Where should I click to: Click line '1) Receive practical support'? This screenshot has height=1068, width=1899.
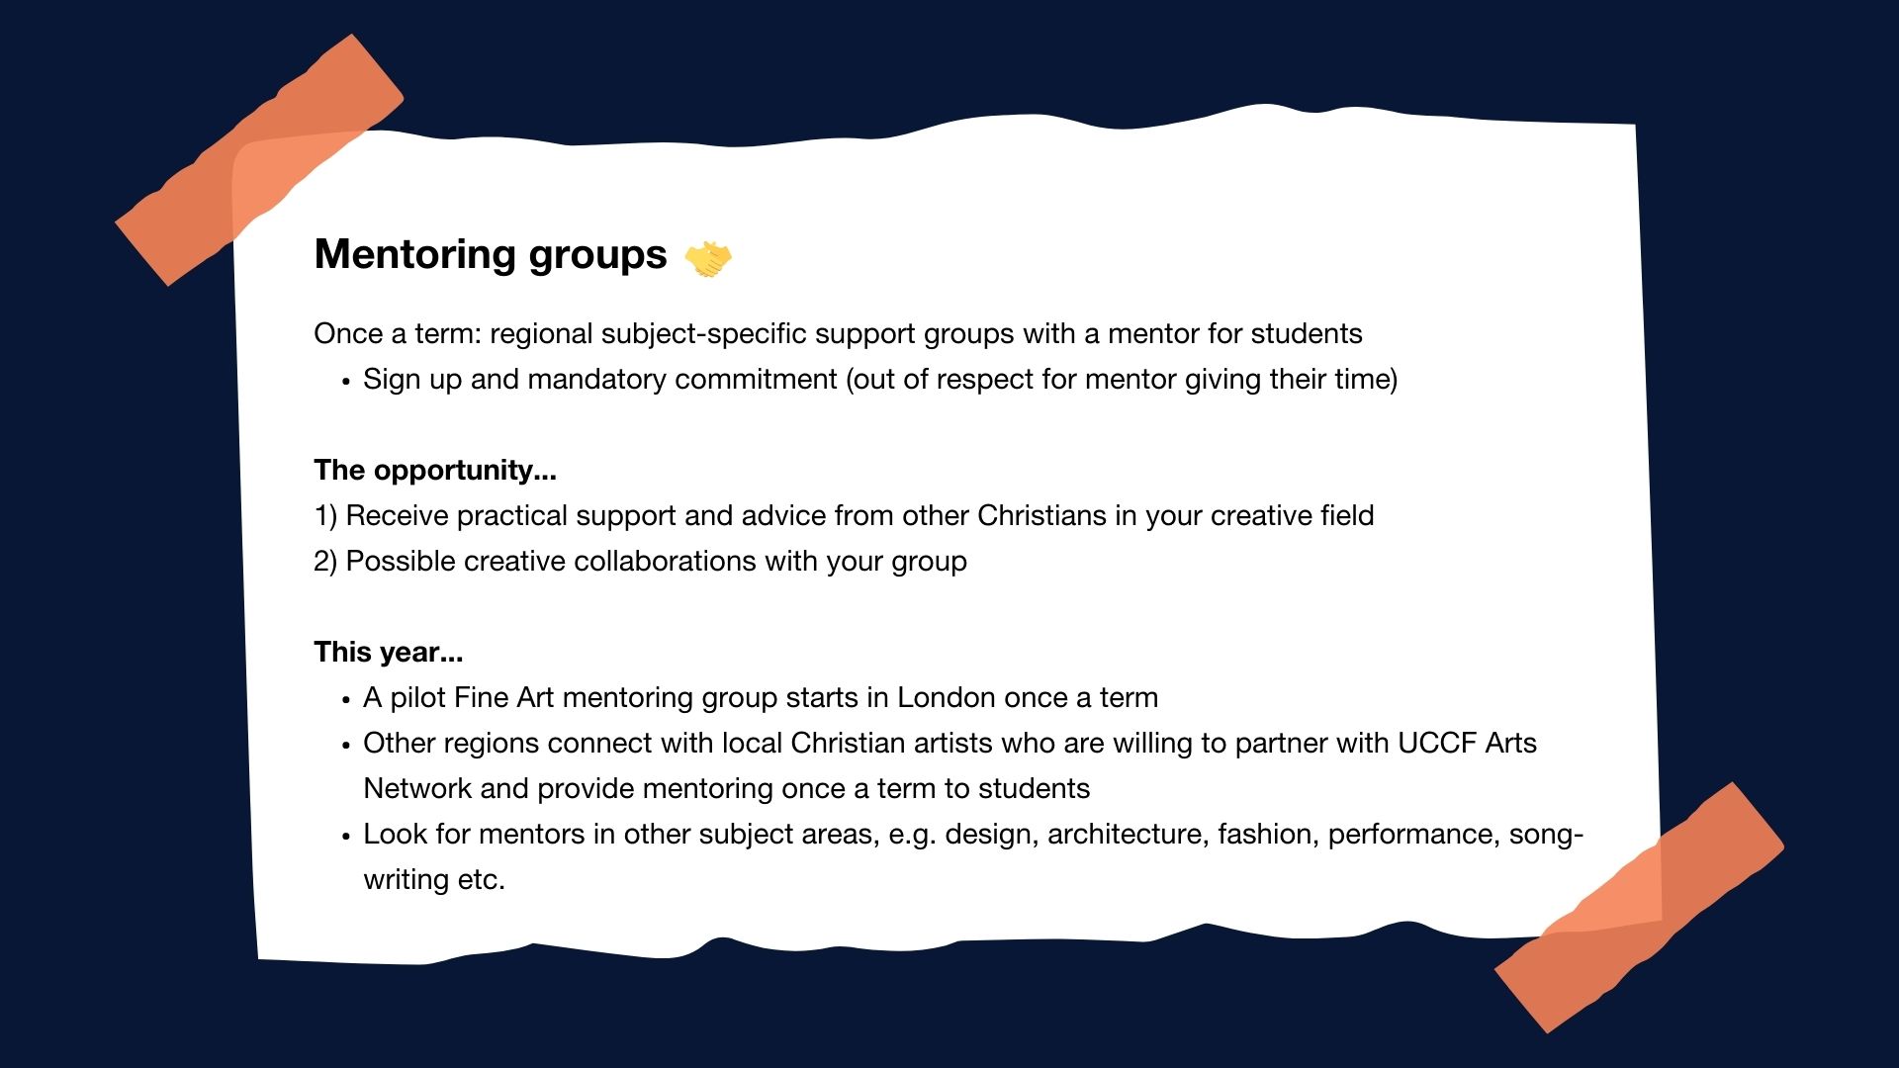(844, 516)
